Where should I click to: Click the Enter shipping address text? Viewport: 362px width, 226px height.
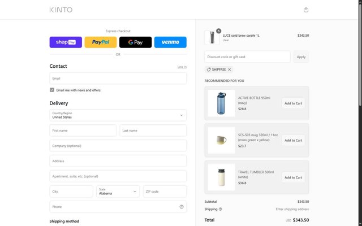click(292, 209)
